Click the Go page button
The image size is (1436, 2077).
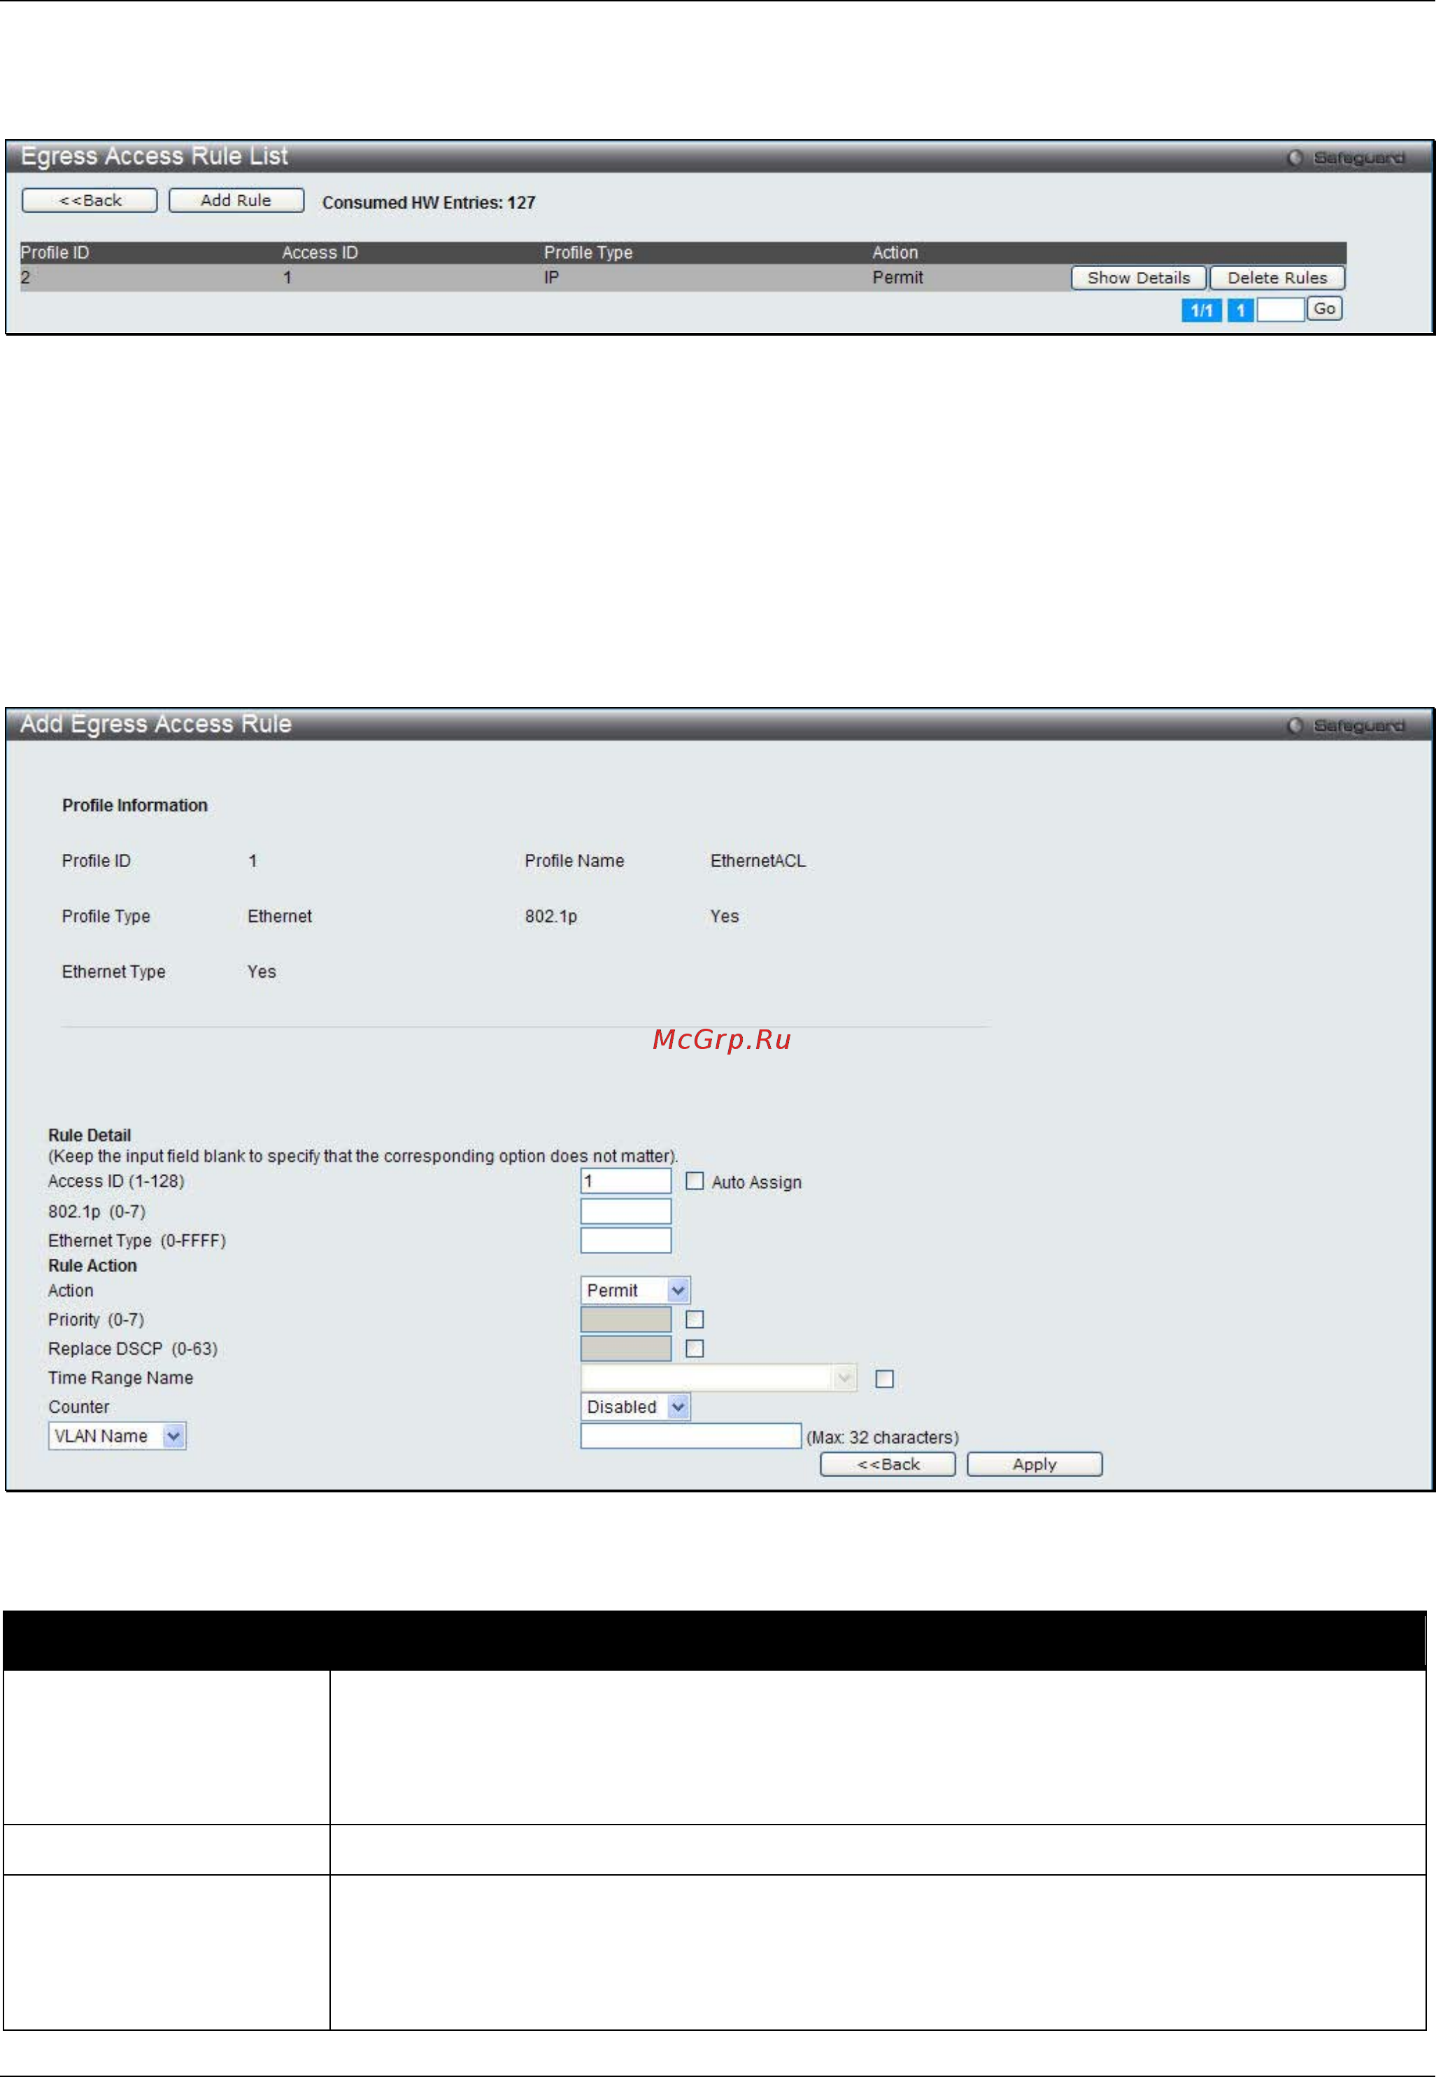(x=1324, y=308)
